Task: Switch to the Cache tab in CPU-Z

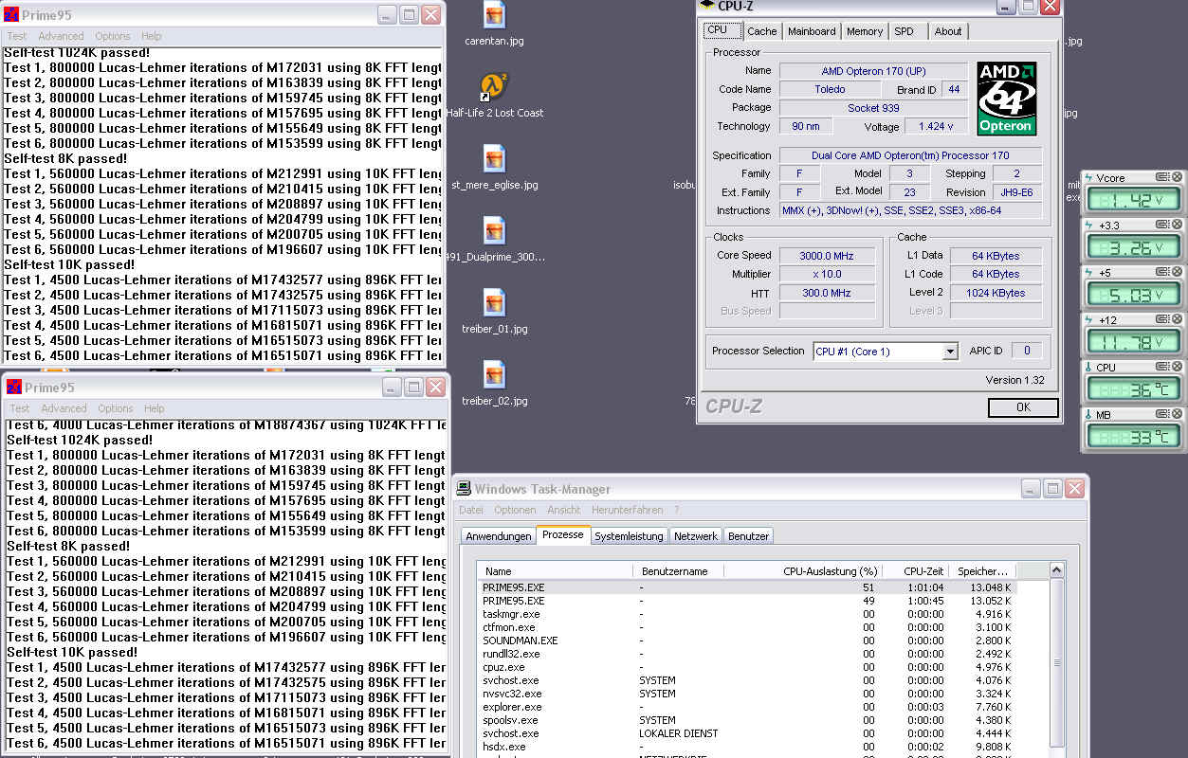Action: pos(761,31)
